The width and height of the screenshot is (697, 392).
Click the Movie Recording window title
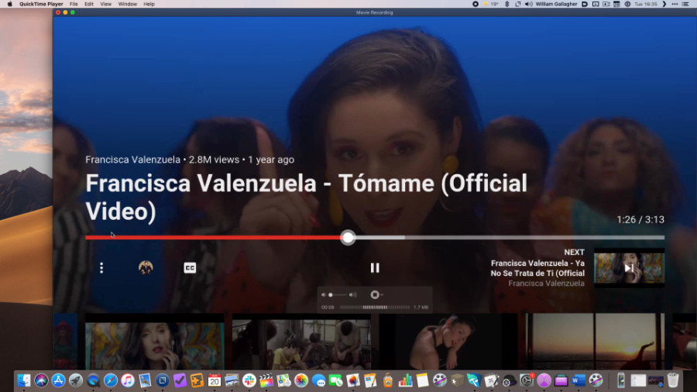point(374,12)
